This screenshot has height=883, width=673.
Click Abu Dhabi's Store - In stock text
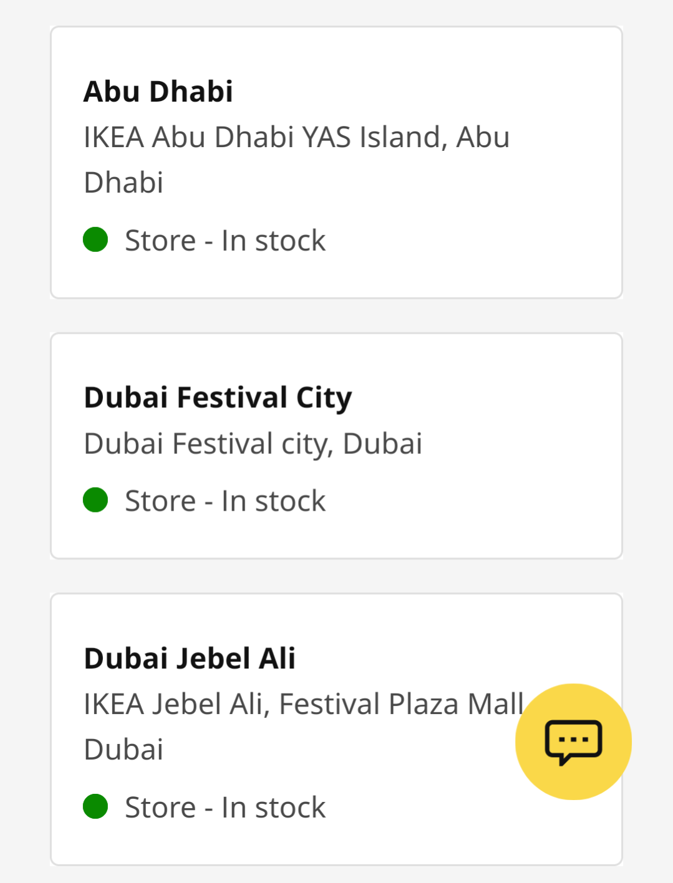[x=225, y=241]
